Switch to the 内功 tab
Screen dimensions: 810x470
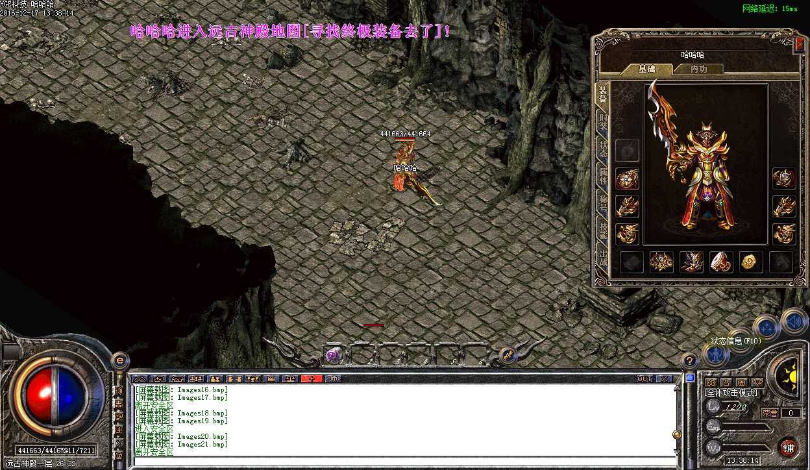[698, 69]
